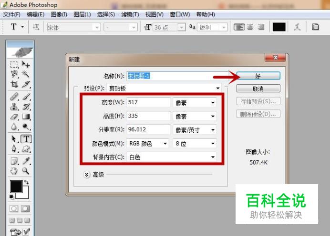Open the height unit dropdown

[x=195, y=116]
